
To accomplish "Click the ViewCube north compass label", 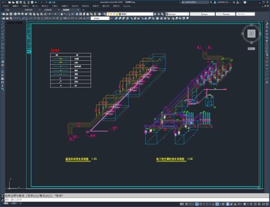I will click(x=251, y=25).
